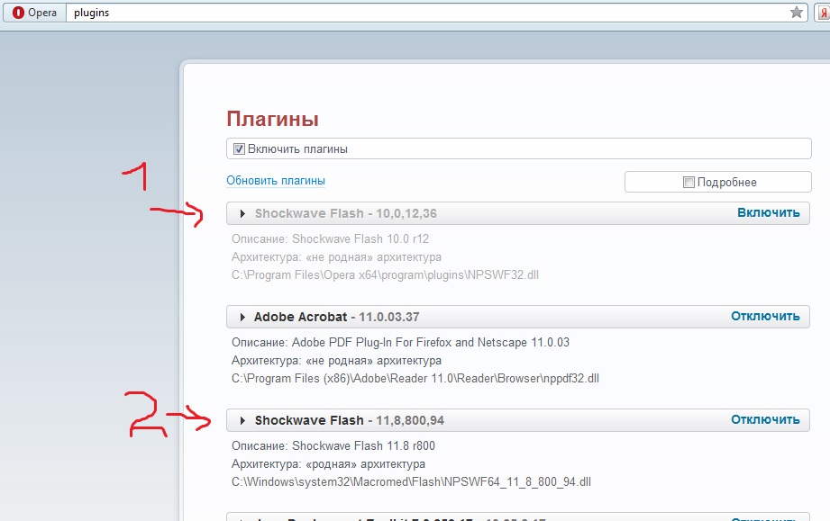This screenshot has height=521, width=830.
Task: Select the Adobe Acrobat plugin title text
Action: [302, 318]
